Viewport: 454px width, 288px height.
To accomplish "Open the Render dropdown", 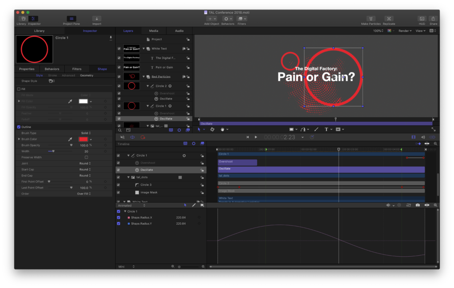I will click(x=405, y=31).
